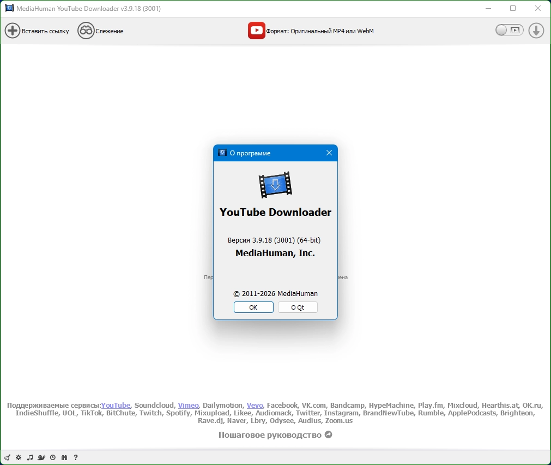Click the Поддерживаемые сервисы label

coord(54,405)
